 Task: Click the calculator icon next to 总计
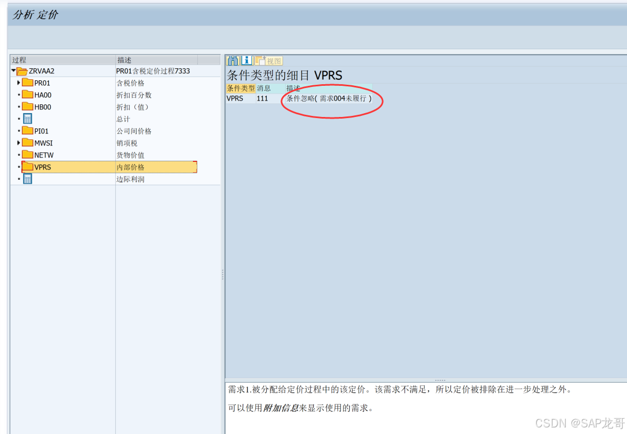[27, 119]
